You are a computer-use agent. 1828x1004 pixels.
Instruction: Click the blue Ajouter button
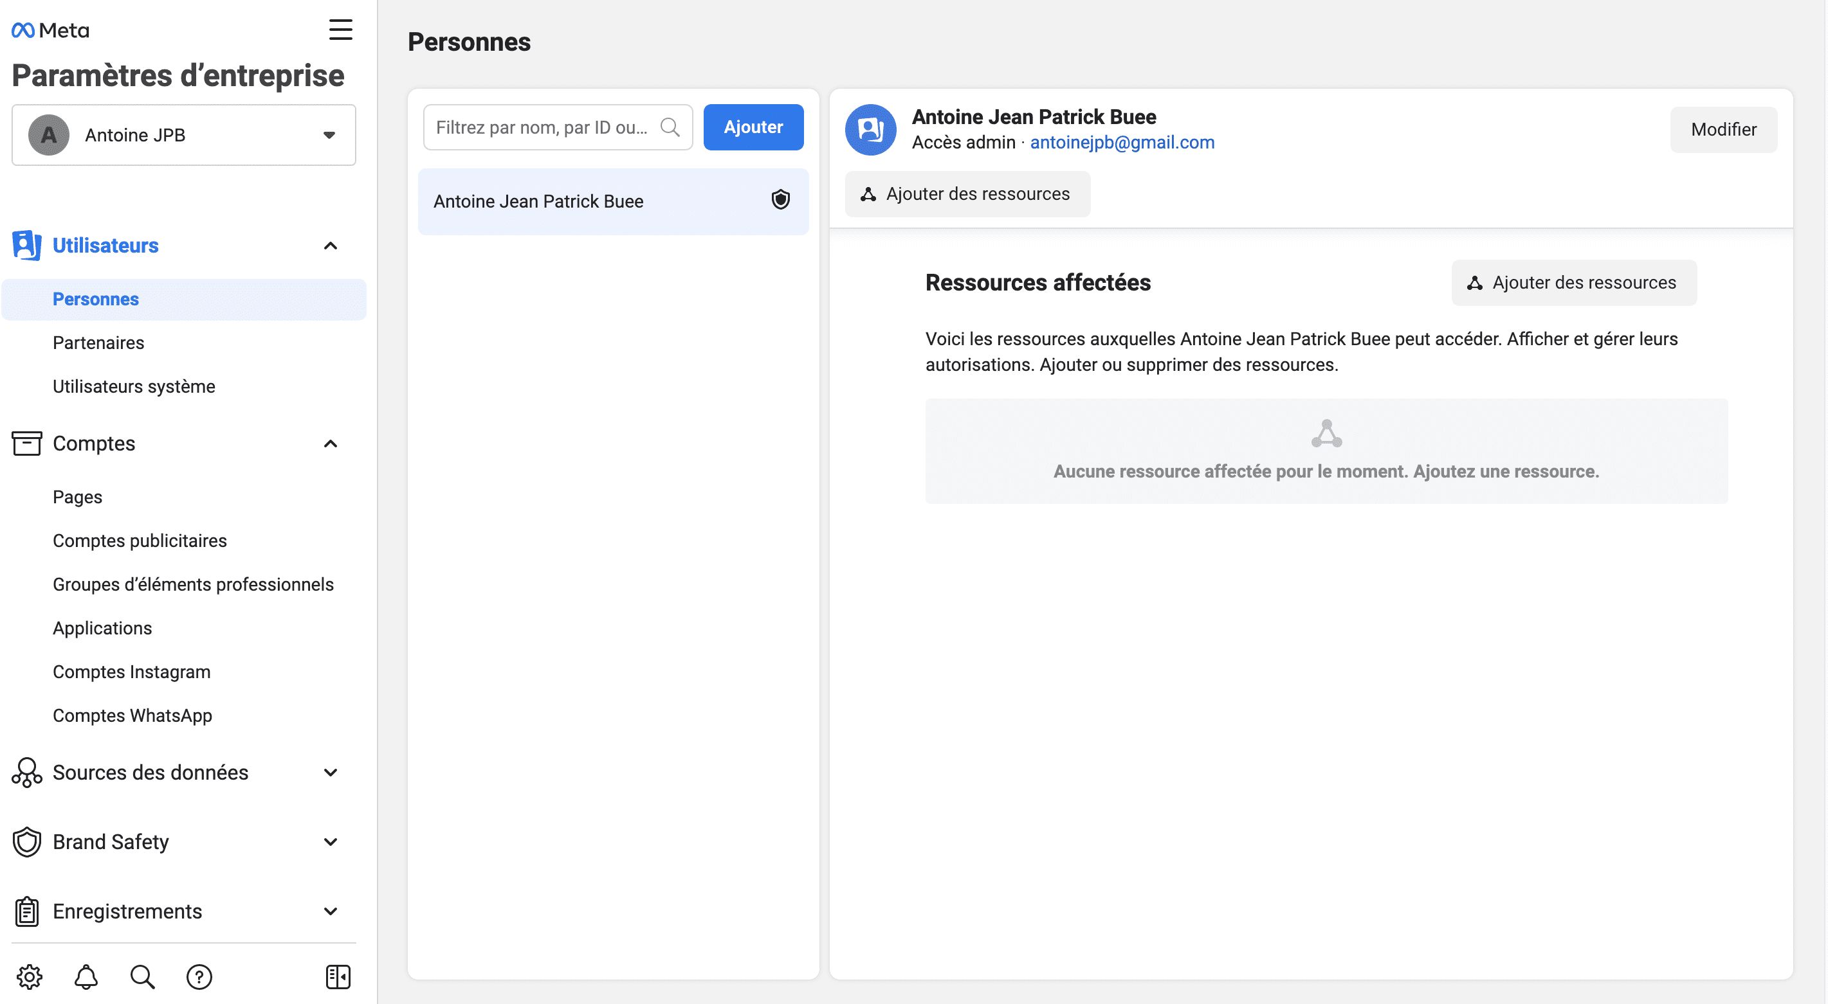click(754, 127)
